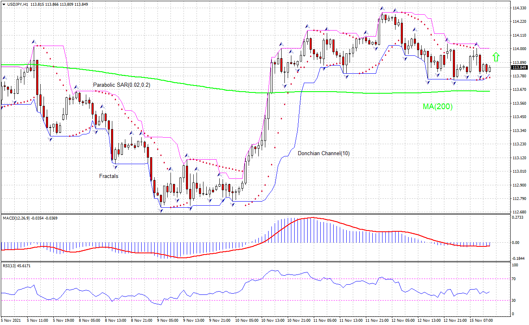Click the RSI level 70 dashed line

pos(244,279)
